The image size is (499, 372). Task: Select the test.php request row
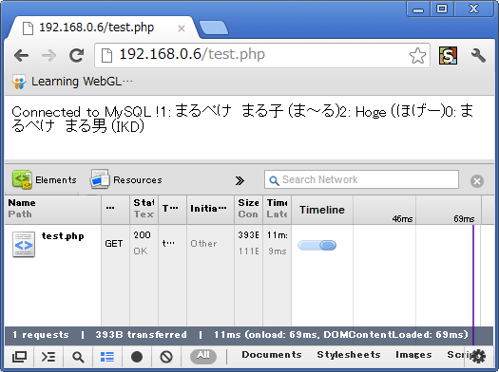pos(249,244)
